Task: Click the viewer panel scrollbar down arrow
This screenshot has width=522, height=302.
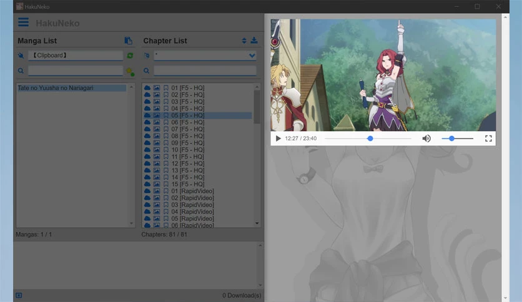Action: pyautogui.click(x=505, y=298)
